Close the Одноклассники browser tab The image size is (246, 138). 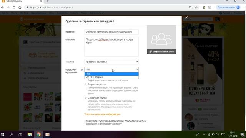coord(41,1)
